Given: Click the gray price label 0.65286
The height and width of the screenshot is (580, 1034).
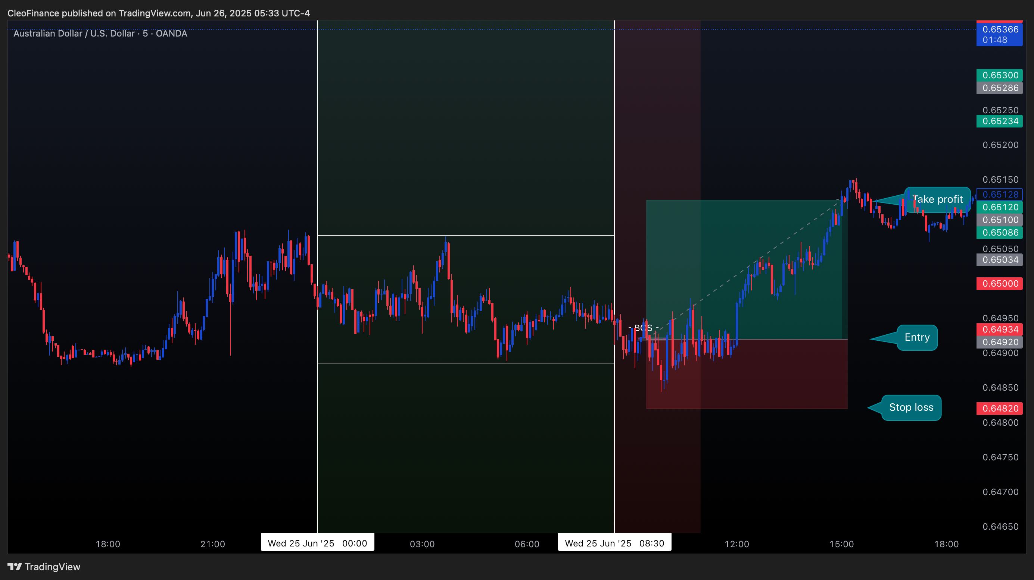Looking at the screenshot, I should tap(1000, 88).
